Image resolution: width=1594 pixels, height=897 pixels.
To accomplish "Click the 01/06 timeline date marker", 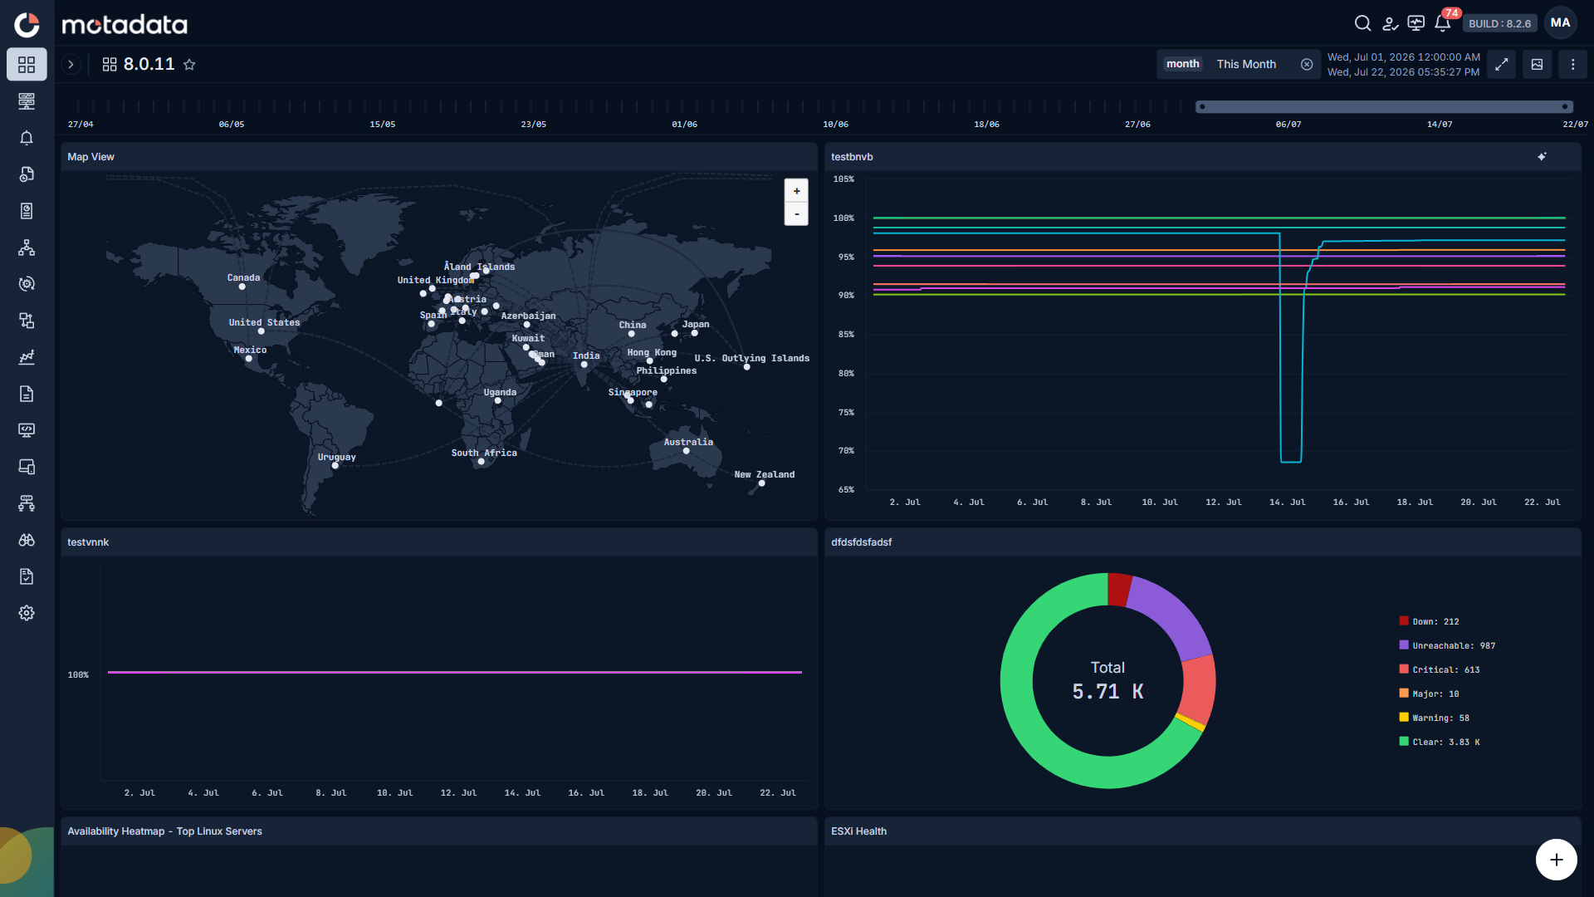I will pos(684,125).
